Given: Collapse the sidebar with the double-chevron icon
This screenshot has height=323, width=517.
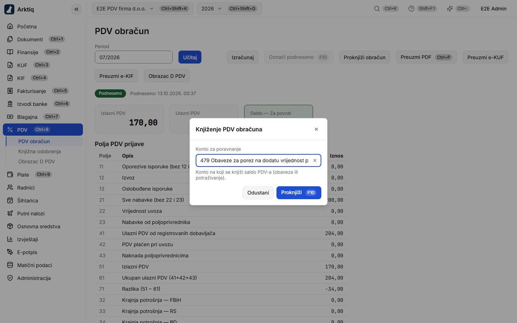Looking at the screenshot, I should tap(76, 9).
